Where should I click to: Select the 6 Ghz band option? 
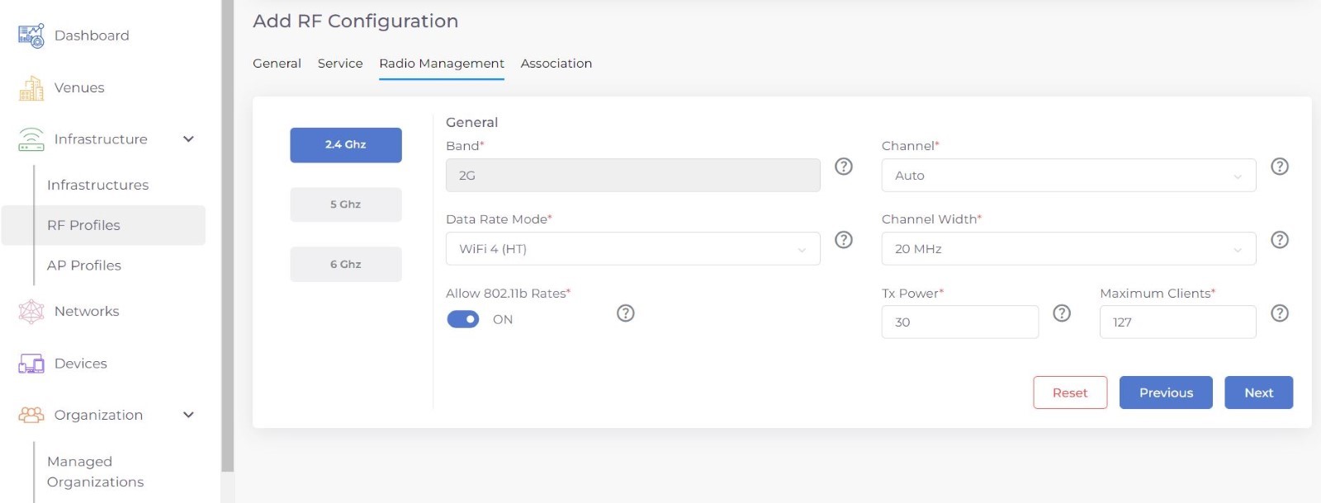tap(345, 265)
